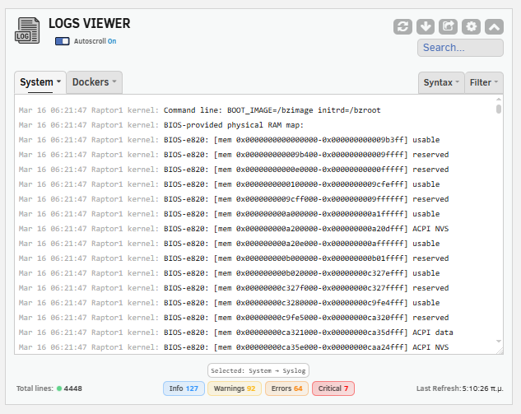The height and width of the screenshot is (414, 521).
Task: Click the green status dot by Total lines
Action: 59,388
